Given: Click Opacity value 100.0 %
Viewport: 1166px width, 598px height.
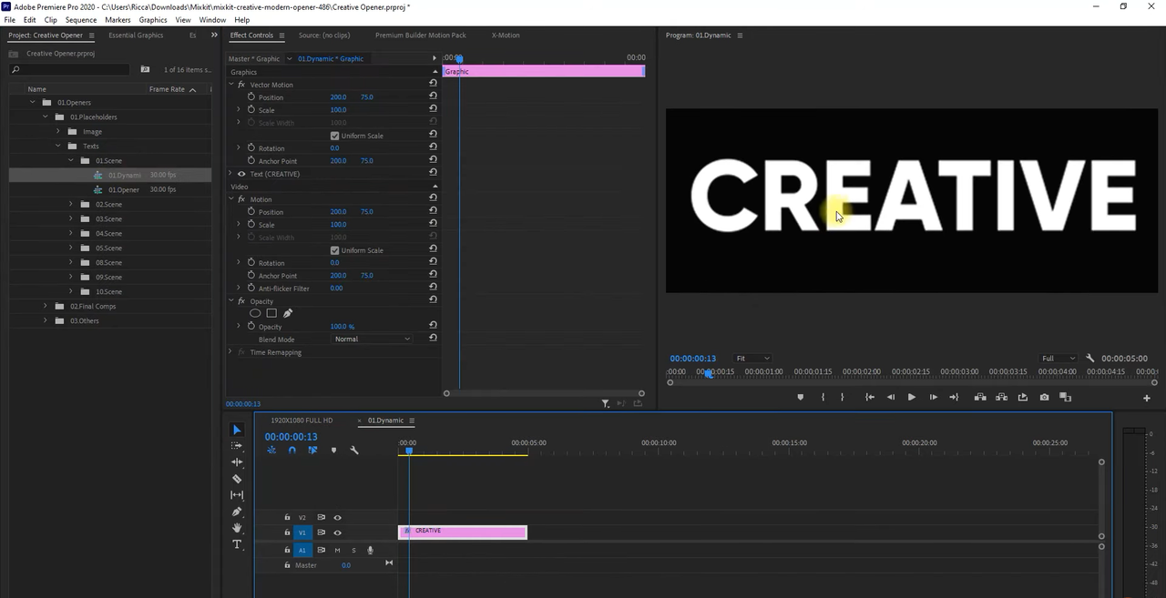Looking at the screenshot, I should tap(342, 327).
